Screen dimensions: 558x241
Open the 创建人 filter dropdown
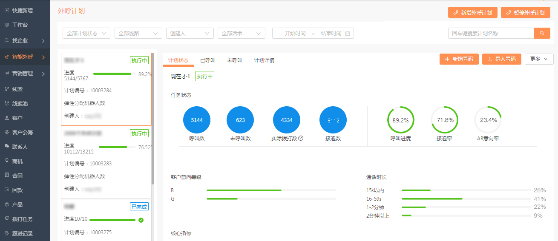tap(190, 33)
